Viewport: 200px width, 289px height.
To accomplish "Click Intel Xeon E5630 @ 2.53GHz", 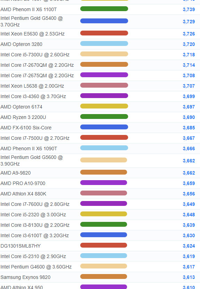I will 32,34.
